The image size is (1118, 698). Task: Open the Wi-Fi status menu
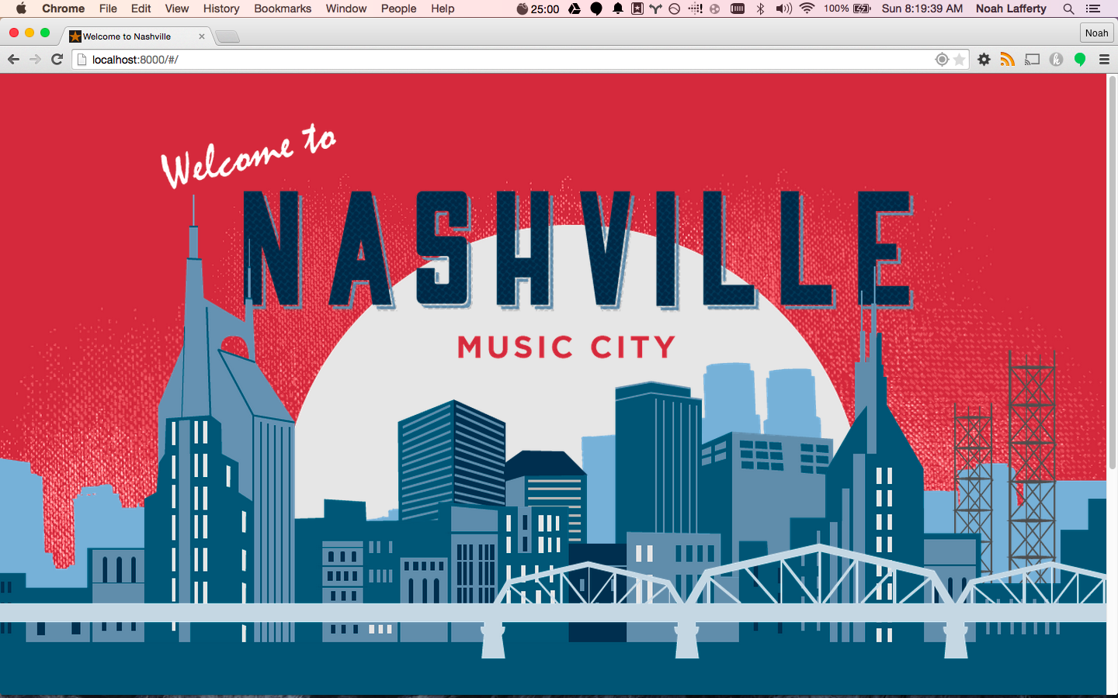coord(807,9)
